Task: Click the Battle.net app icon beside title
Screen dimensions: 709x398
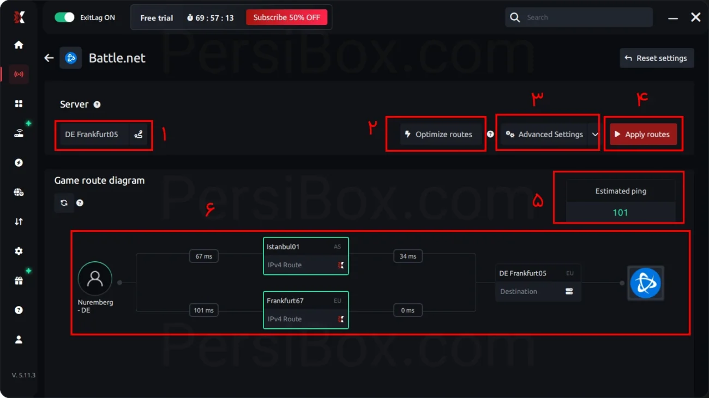Action: (71, 58)
